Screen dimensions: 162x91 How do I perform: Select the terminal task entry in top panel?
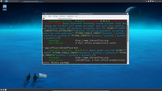[x=32, y=1]
